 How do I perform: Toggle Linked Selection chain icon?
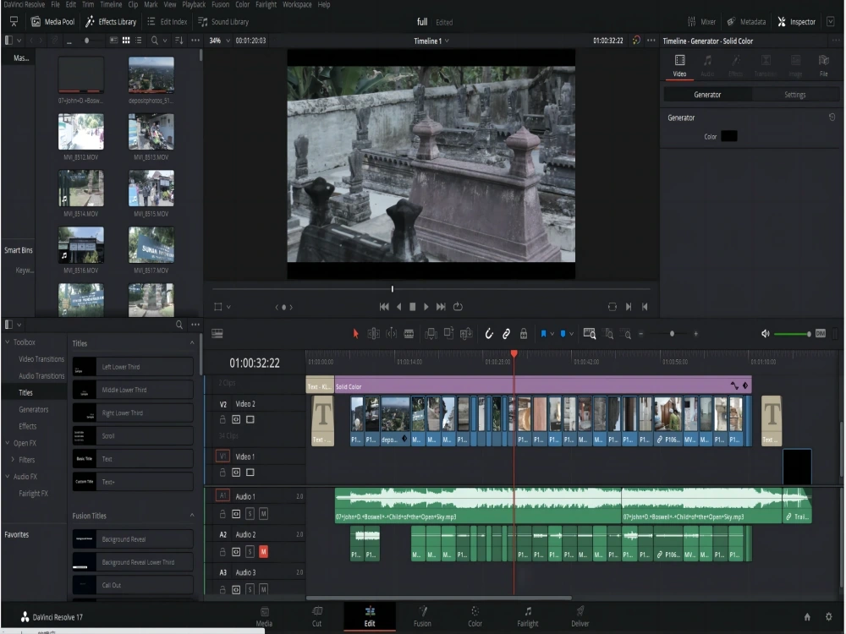point(506,334)
